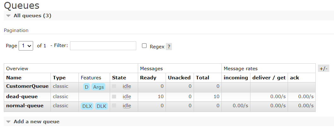Screen dimensions: 334x127
Task: Click the state indicator square for normal-queue
Action: point(114,106)
